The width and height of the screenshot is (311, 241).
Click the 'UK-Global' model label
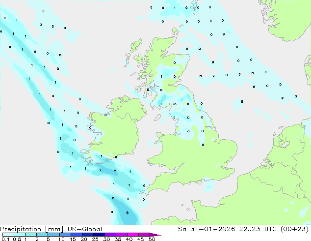pos(85,229)
